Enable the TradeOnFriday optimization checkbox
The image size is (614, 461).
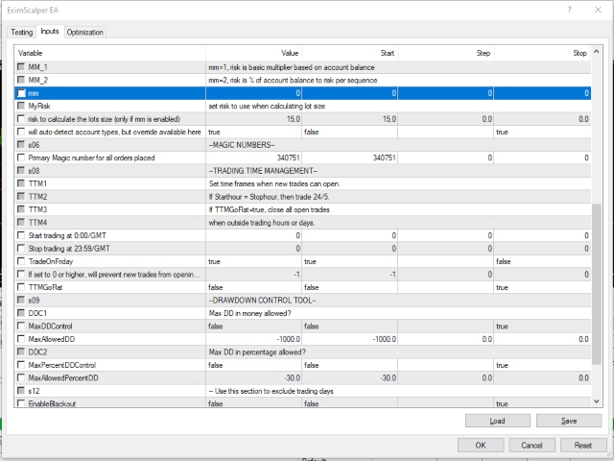tap(21, 261)
